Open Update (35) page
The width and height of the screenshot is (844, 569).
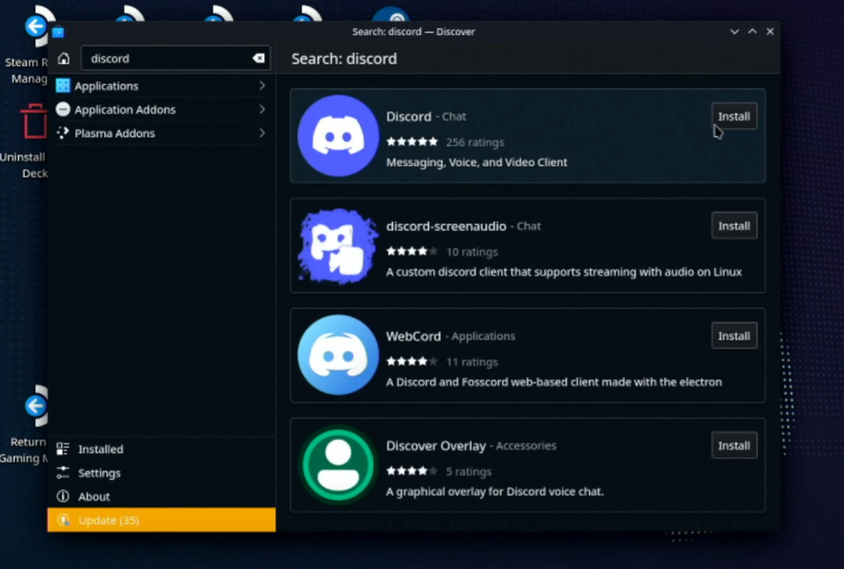pyautogui.click(x=161, y=520)
